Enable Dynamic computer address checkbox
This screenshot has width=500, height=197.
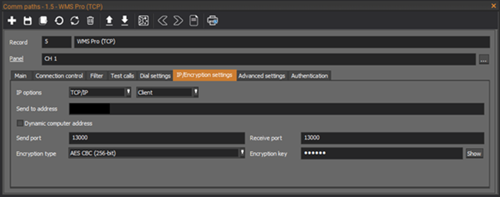pyautogui.click(x=20, y=123)
